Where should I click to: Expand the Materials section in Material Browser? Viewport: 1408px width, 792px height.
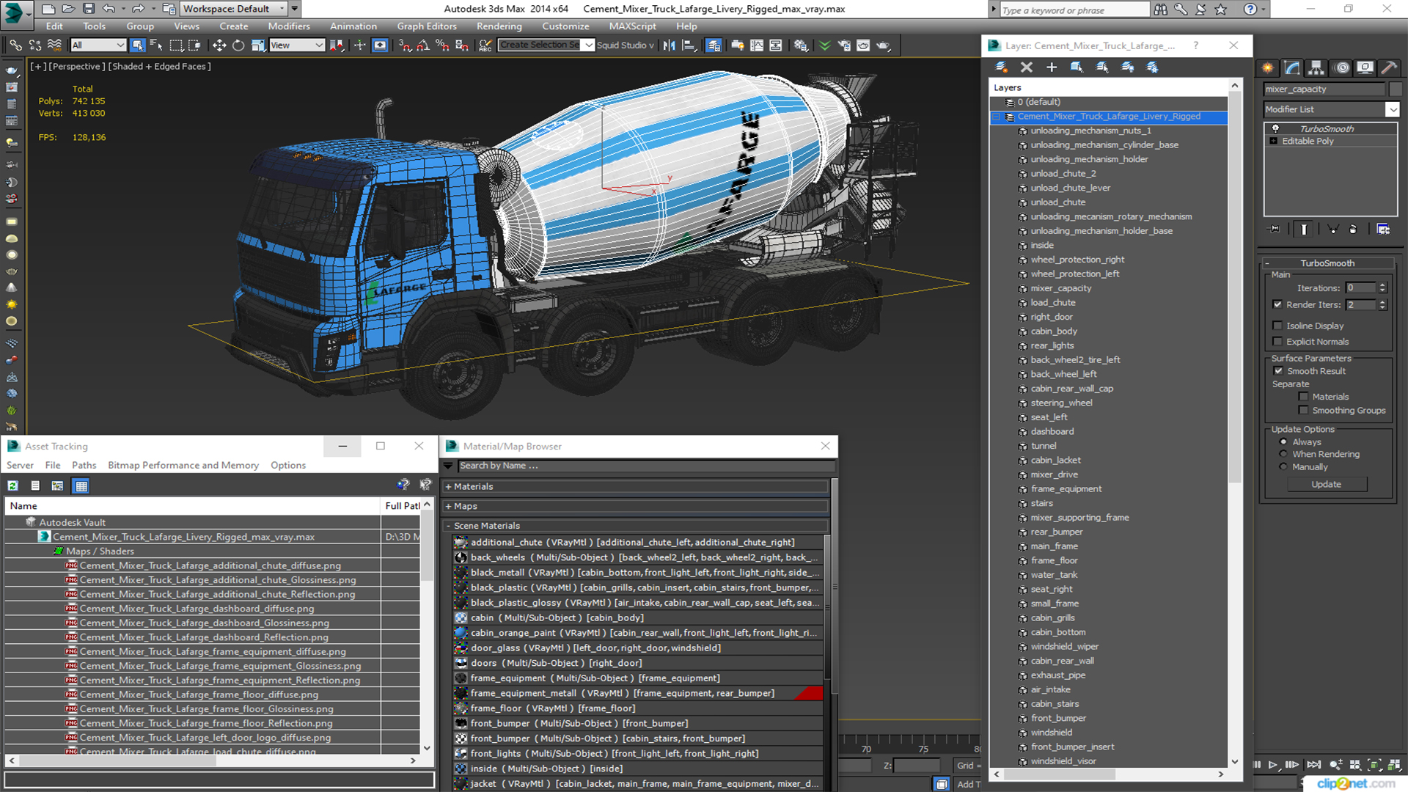tap(448, 486)
